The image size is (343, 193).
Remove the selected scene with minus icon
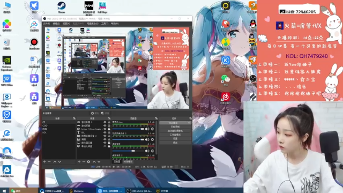coord(49,162)
